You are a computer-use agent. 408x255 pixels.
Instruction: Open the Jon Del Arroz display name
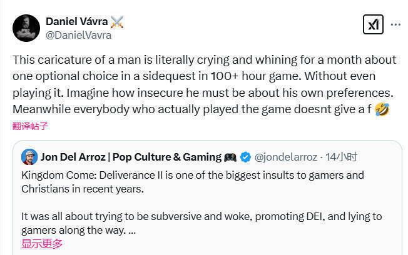131,157
